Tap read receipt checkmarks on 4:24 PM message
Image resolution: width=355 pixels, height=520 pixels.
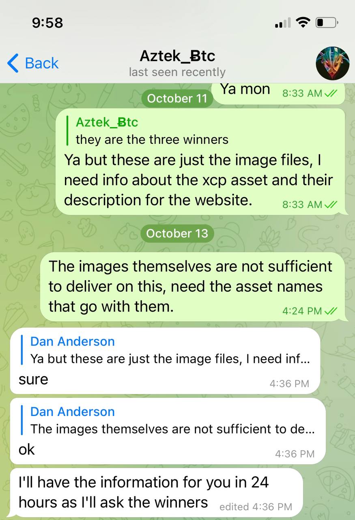331,311
